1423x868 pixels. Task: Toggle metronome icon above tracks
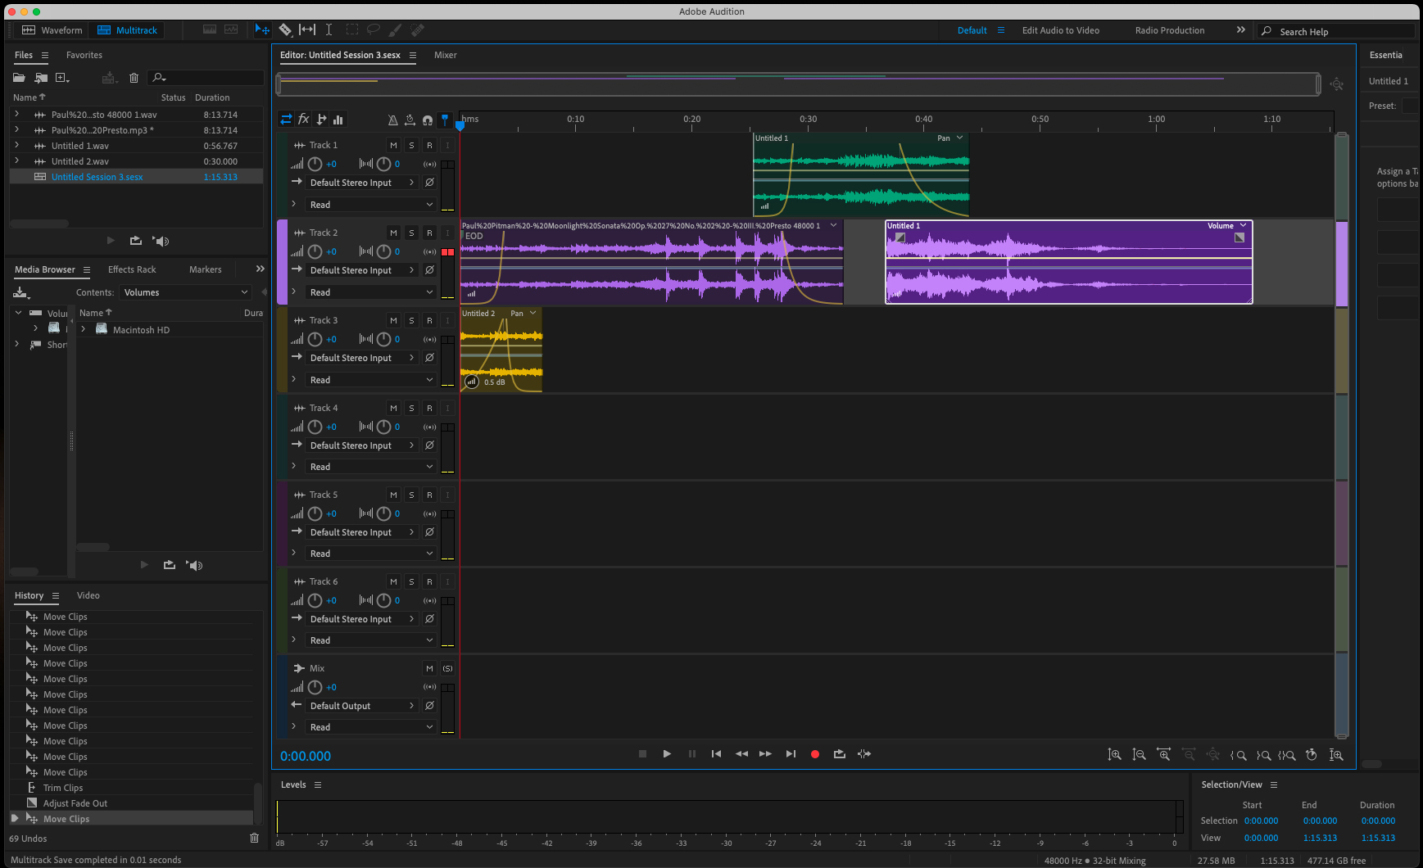click(x=392, y=120)
